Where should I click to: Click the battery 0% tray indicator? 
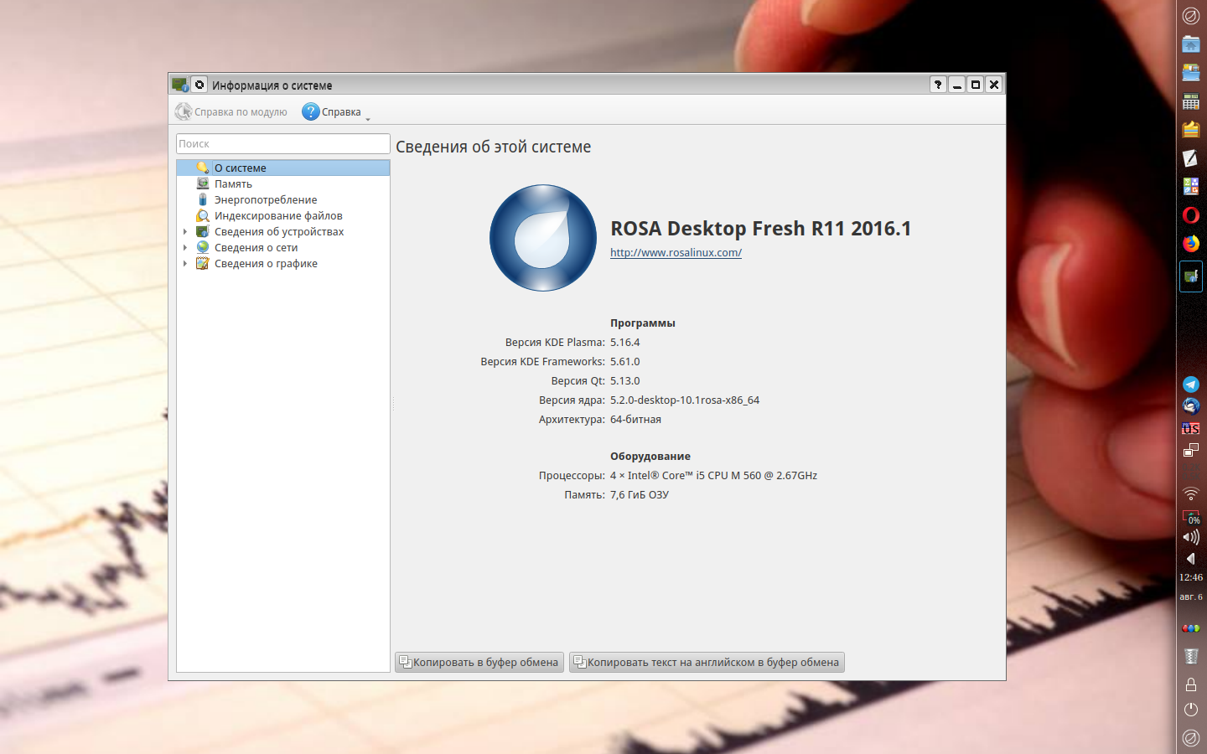[1191, 516]
